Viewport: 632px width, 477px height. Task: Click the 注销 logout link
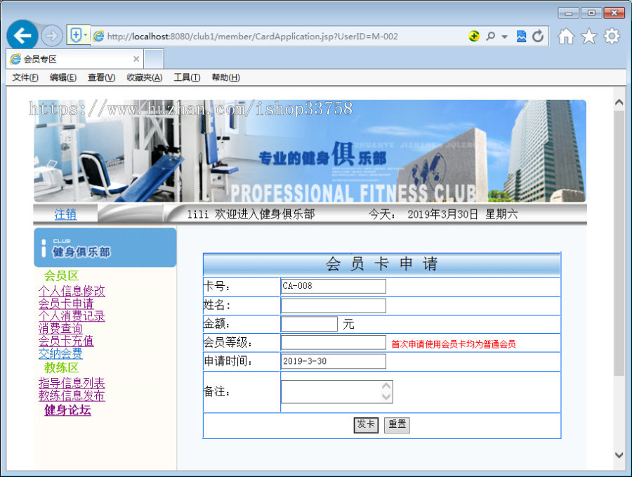click(65, 214)
